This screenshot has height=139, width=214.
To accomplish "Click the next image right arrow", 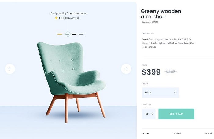I will pyautogui.click(x=126, y=69).
